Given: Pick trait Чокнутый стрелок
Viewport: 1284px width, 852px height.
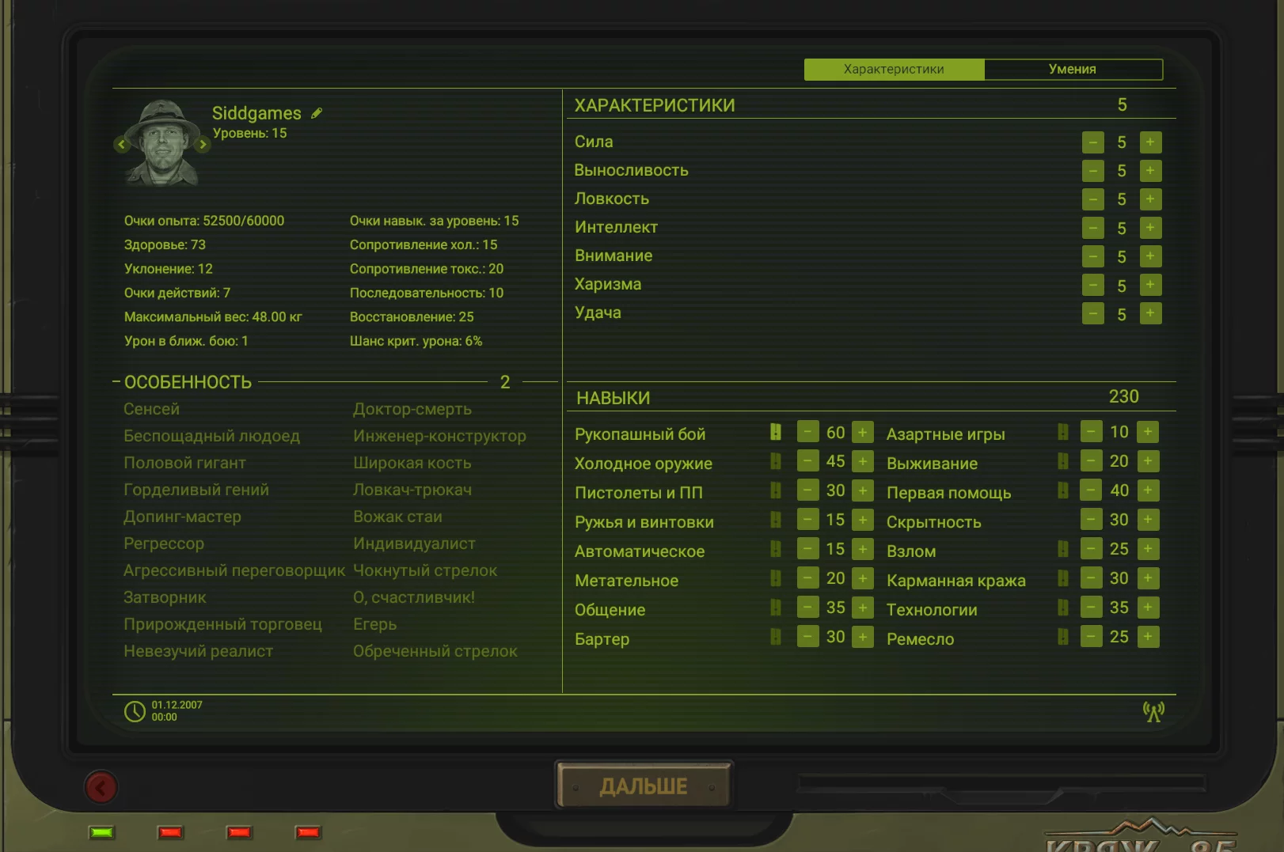Looking at the screenshot, I should coord(425,570).
